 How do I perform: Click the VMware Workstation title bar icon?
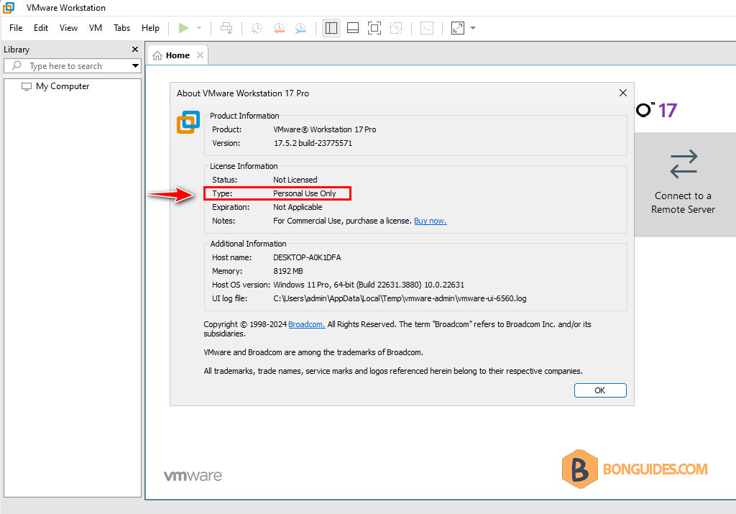pyautogui.click(x=9, y=7)
